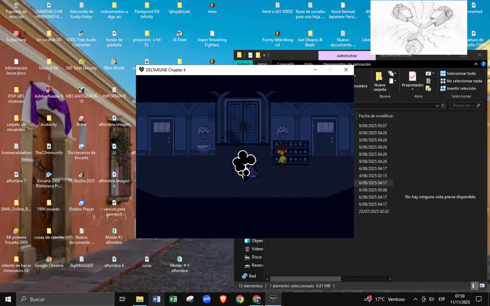Select the mew desktop file icon
490x306 pixels.
coord(212,8)
